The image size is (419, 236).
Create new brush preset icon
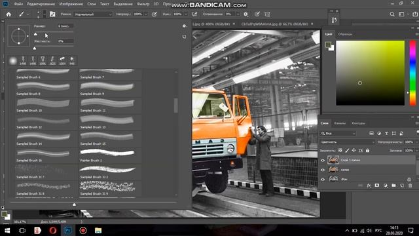tap(184, 37)
